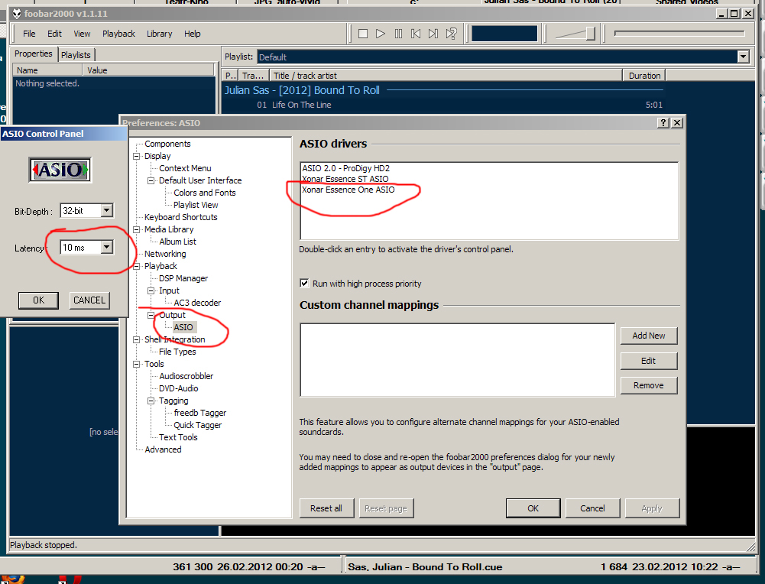Image resolution: width=765 pixels, height=584 pixels.
Task: Collapse the Tools tree node
Action: pos(137,364)
